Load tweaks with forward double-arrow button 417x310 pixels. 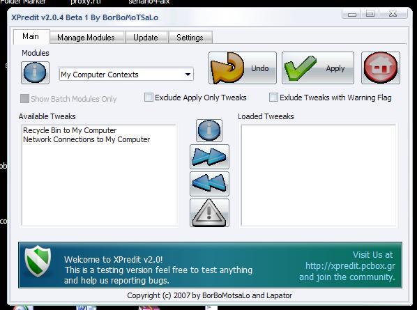pyautogui.click(x=209, y=157)
